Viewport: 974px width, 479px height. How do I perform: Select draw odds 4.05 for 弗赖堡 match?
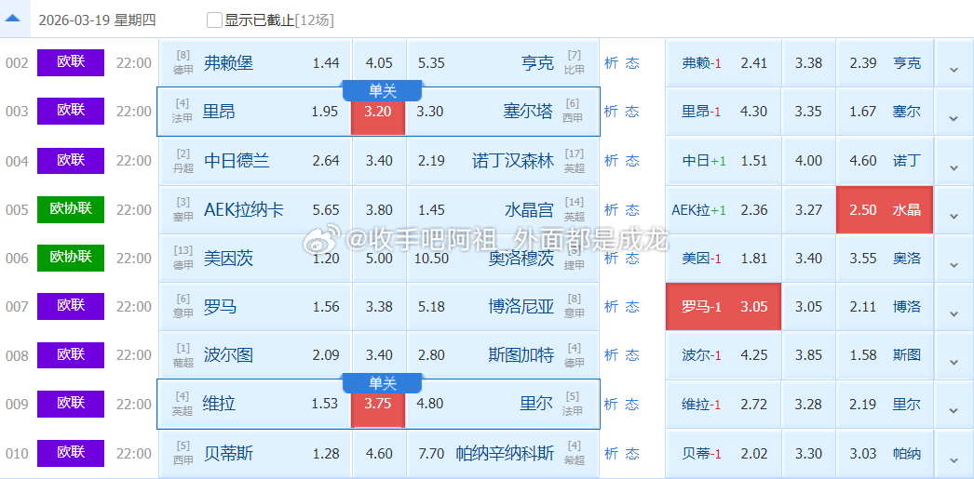click(379, 63)
